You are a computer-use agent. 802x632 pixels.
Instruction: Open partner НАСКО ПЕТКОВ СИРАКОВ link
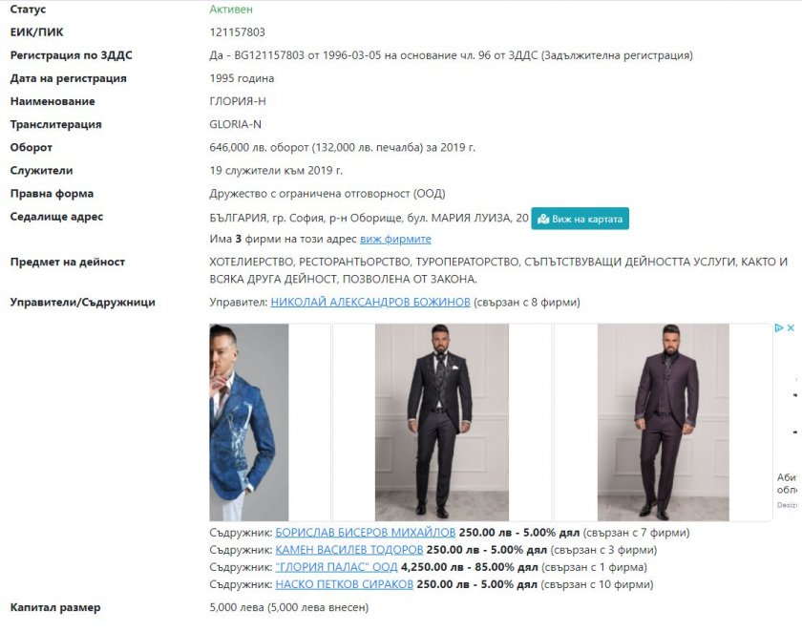tap(345, 584)
